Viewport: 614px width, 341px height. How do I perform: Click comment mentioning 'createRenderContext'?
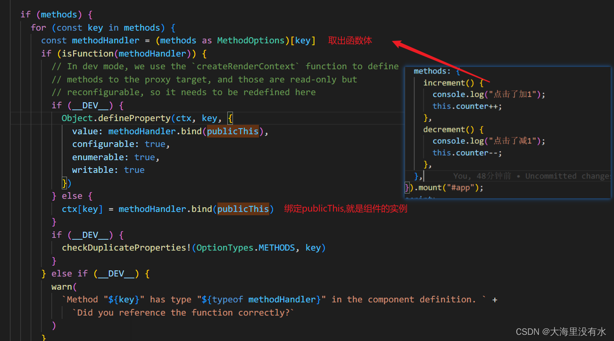pyautogui.click(x=225, y=66)
